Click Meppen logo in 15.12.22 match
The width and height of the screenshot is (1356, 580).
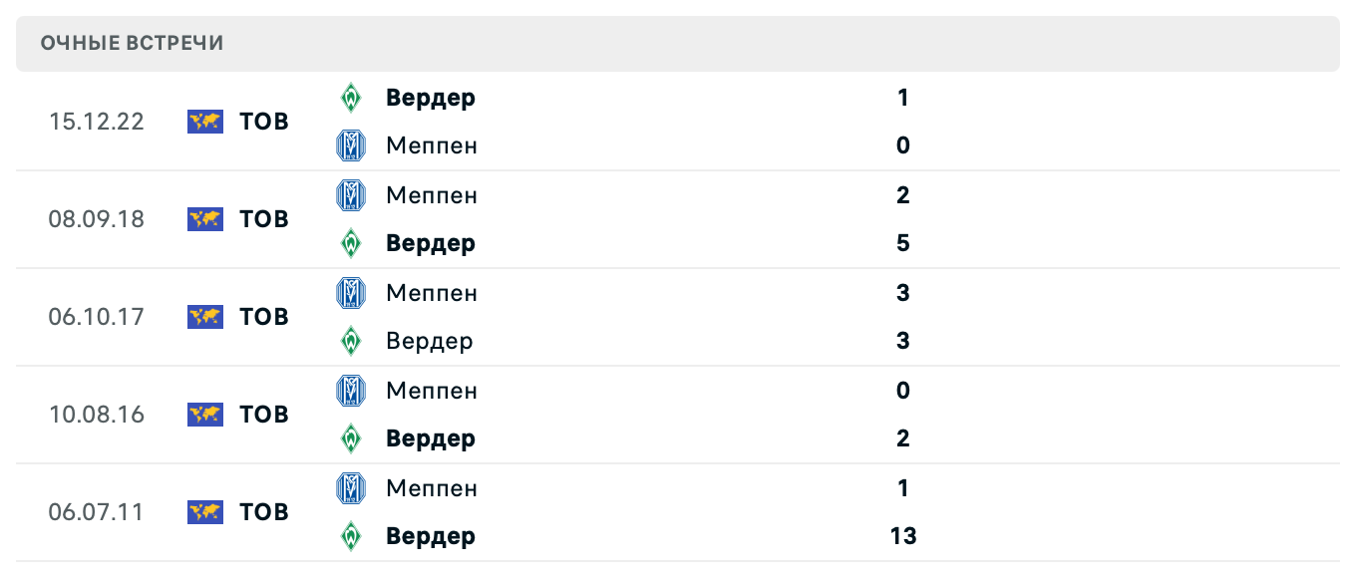(x=350, y=145)
